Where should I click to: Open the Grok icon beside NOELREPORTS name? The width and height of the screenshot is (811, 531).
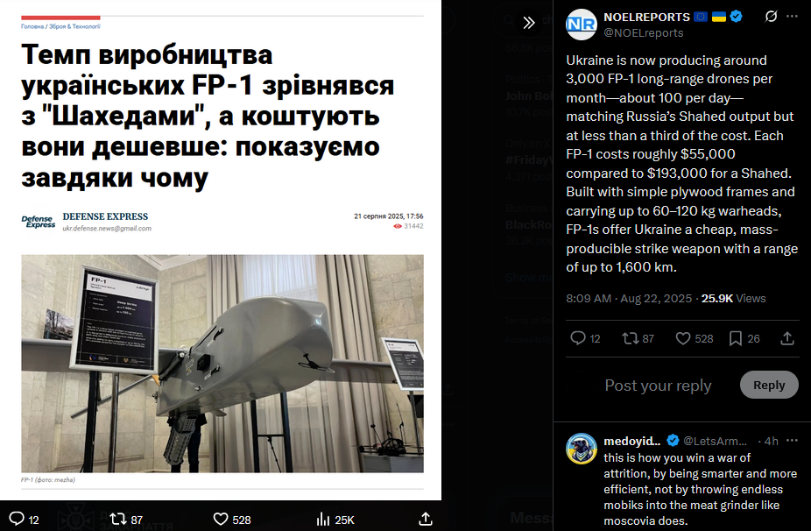pyautogui.click(x=771, y=17)
